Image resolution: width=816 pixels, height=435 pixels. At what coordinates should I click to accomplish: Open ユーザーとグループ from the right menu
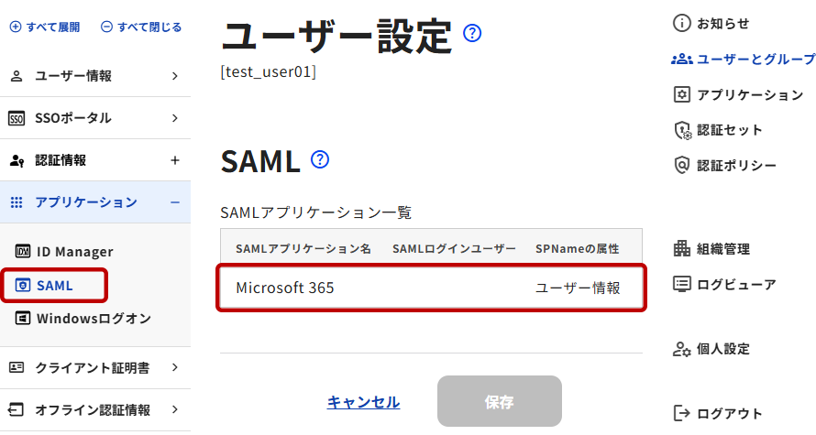pyautogui.click(x=744, y=59)
